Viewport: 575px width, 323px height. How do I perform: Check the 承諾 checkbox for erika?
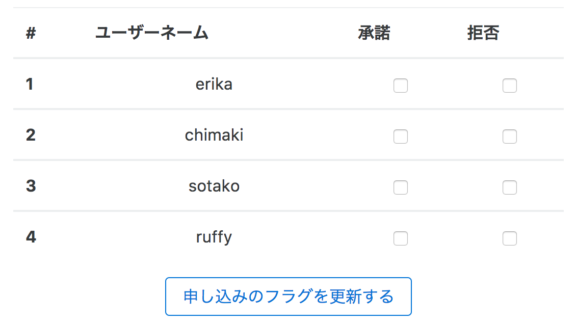click(401, 86)
